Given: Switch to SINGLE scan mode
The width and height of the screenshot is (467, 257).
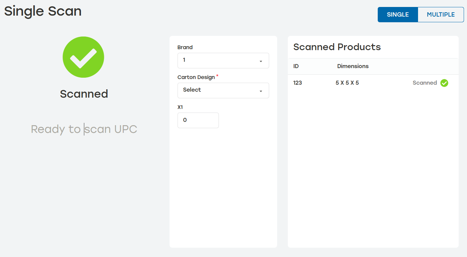Looking at the screenshot, I should coord(398,15).
